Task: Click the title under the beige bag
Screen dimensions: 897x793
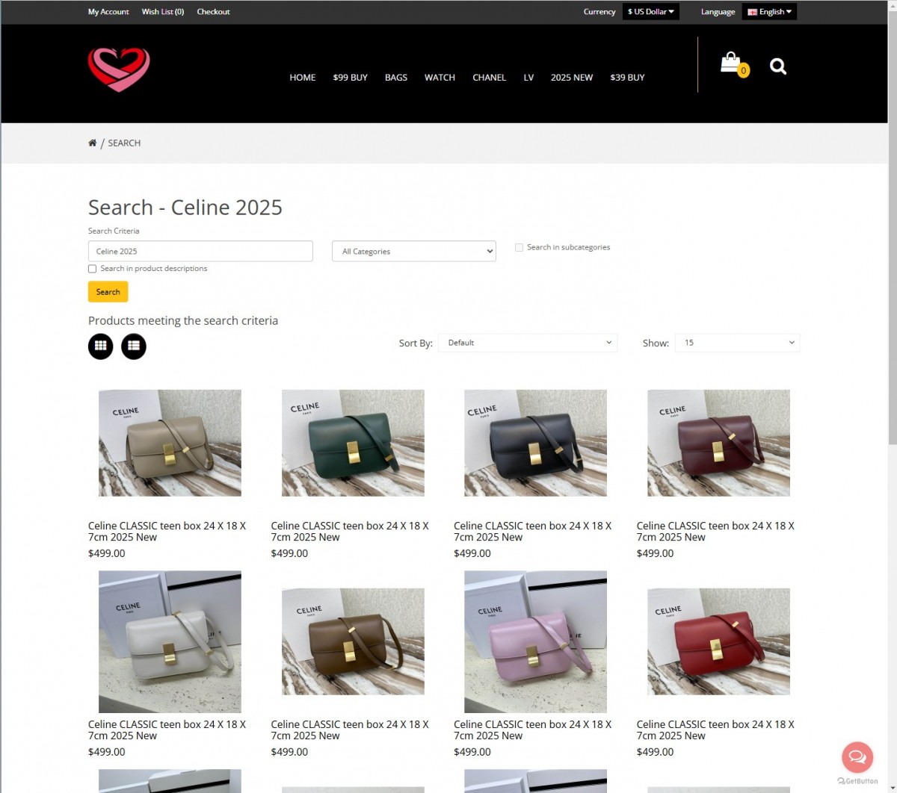Action: coord(167,532)
